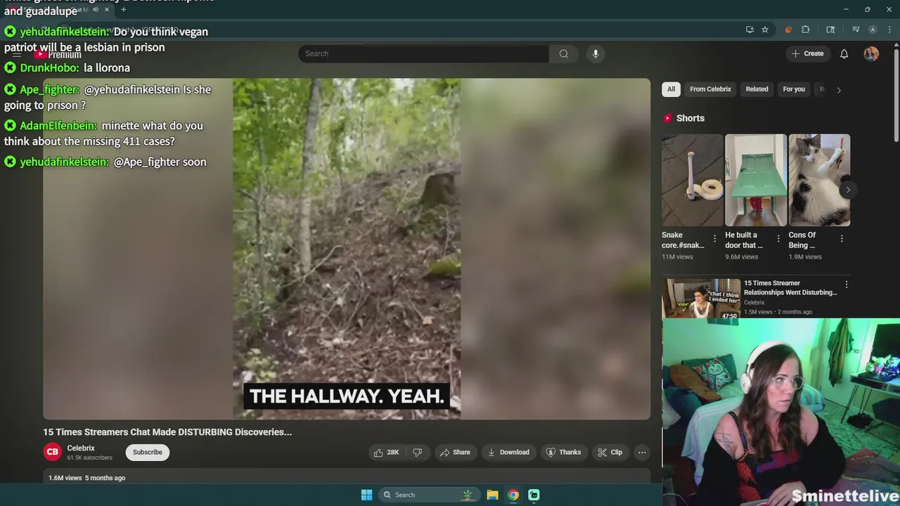
Task: Click the '15 Times Streamer Relationships Went Disturbing' title
Action: tap(790, 287)
